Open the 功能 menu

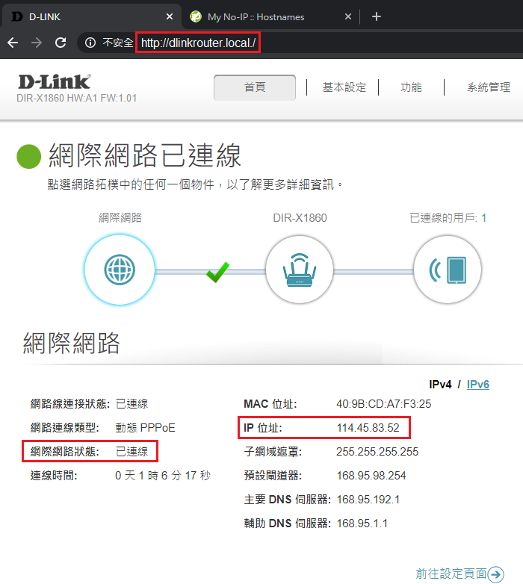click(x=411, y=87)
